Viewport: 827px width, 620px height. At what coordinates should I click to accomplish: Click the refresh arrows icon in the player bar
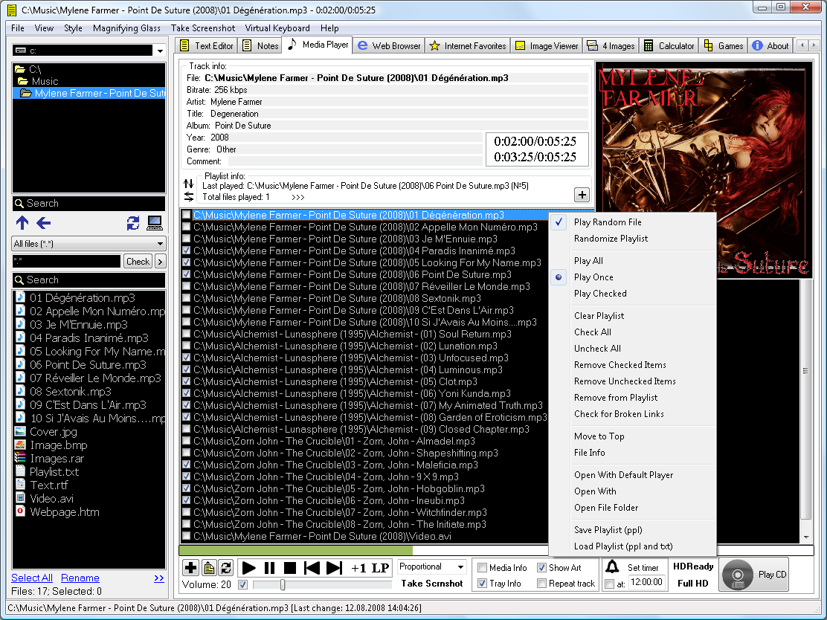click(226, 568)
